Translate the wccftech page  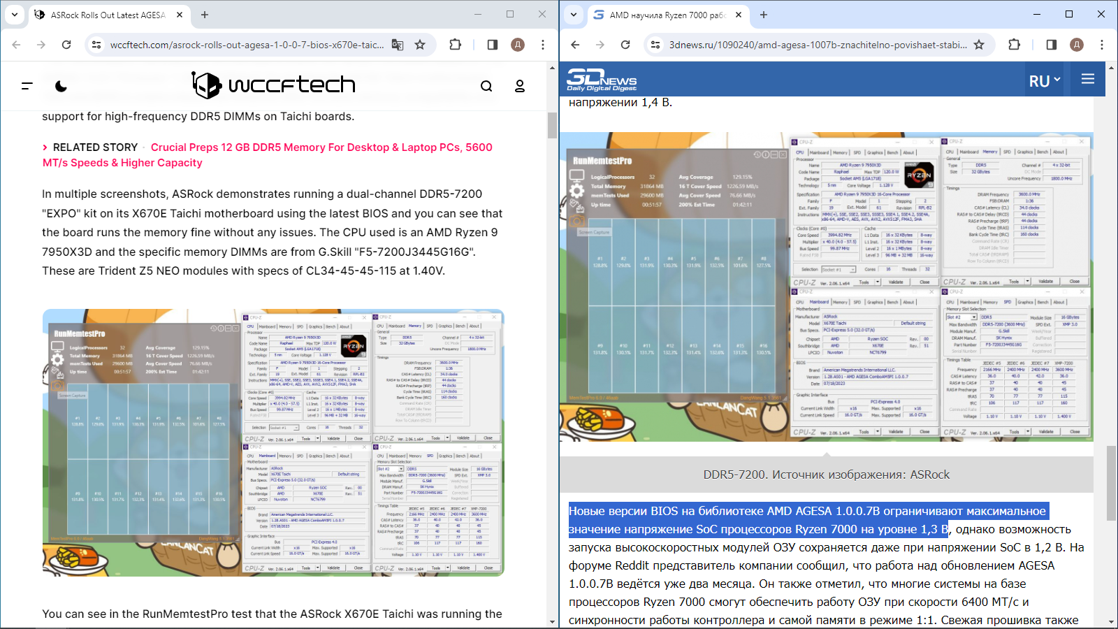[x=398, y=45]
